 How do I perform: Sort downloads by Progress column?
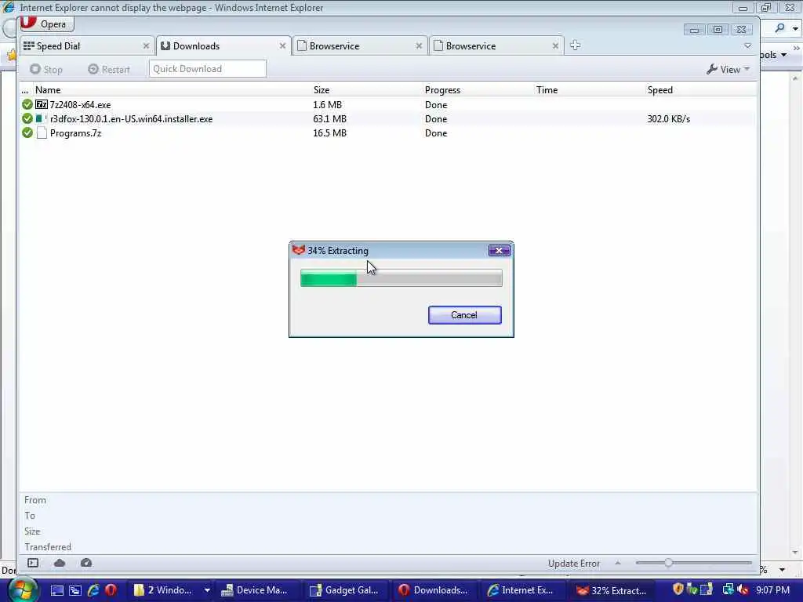tap(442, 90)
